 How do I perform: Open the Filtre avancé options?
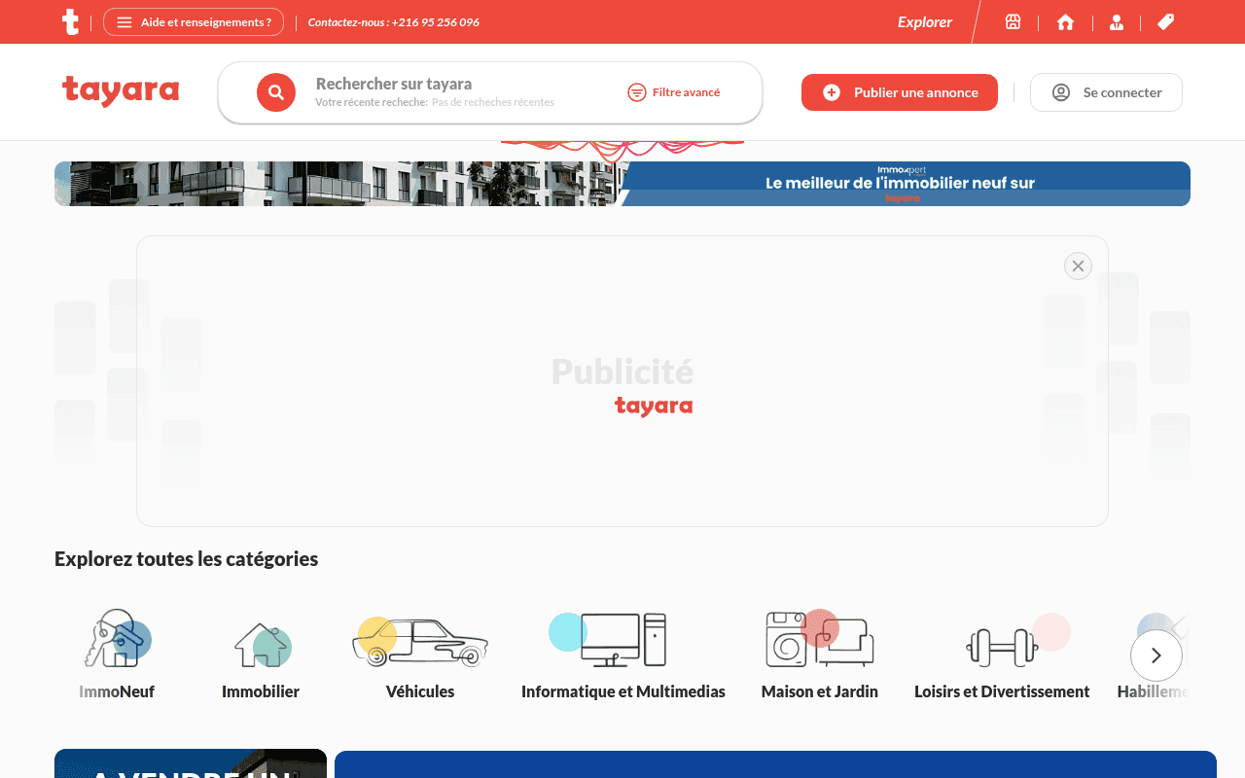(674, 91)
